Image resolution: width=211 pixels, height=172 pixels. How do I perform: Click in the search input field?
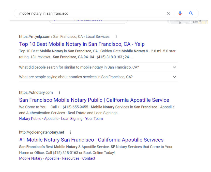[x=89, y=13]
